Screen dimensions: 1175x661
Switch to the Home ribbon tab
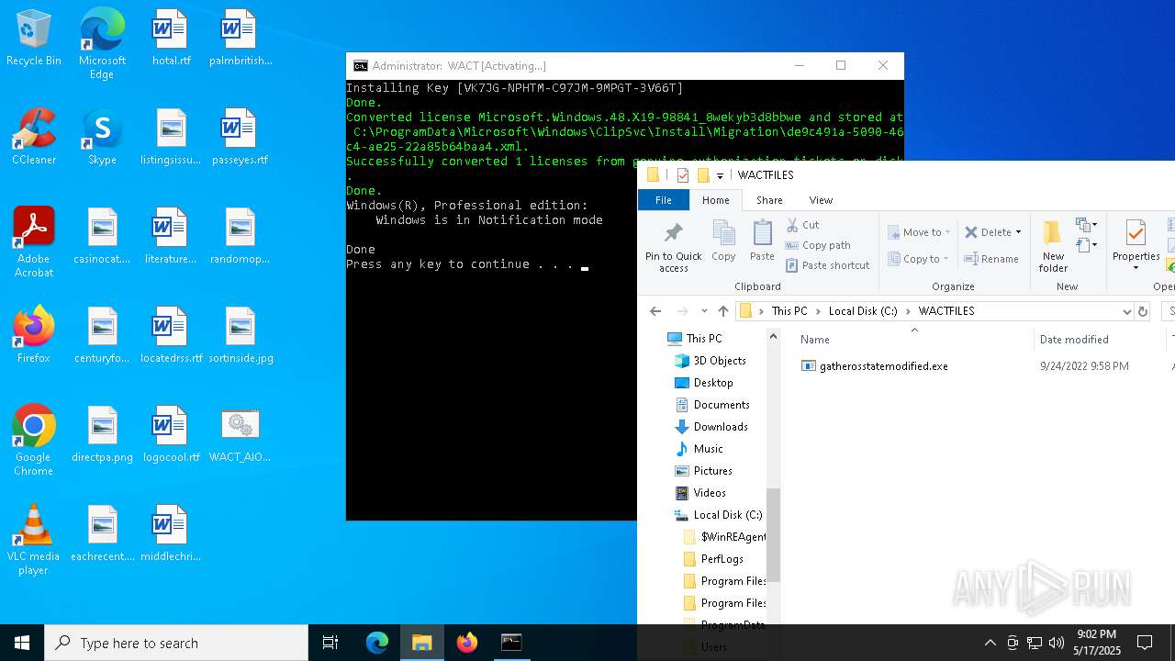click(715, 200)
